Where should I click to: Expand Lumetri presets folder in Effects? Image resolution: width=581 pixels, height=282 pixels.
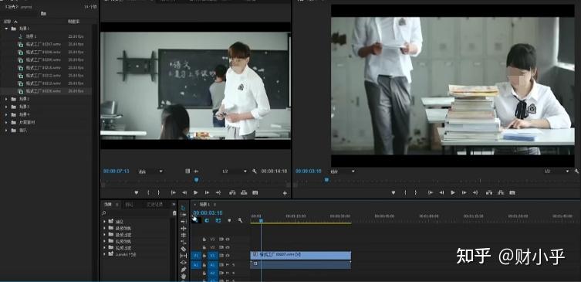[x=104, y=254]
